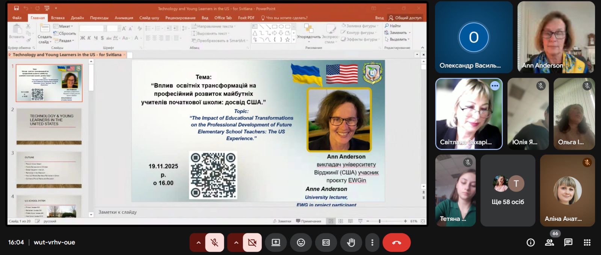Screen dimensions: 601x255
Task: Toggle bold Ж formatting
Action: coord(83,38)
